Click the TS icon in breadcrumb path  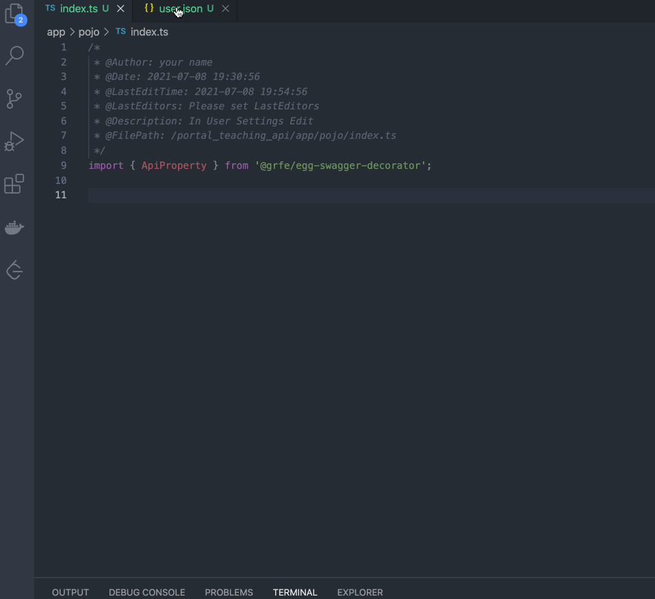120,31
